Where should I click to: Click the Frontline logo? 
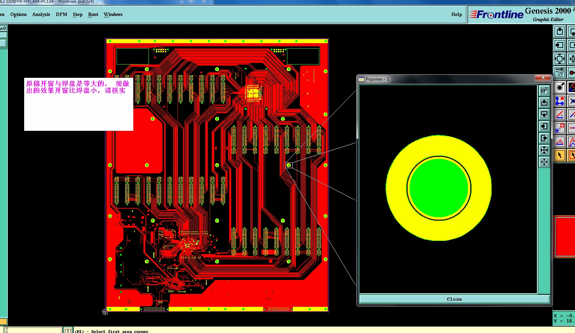(x=497, y=15)
